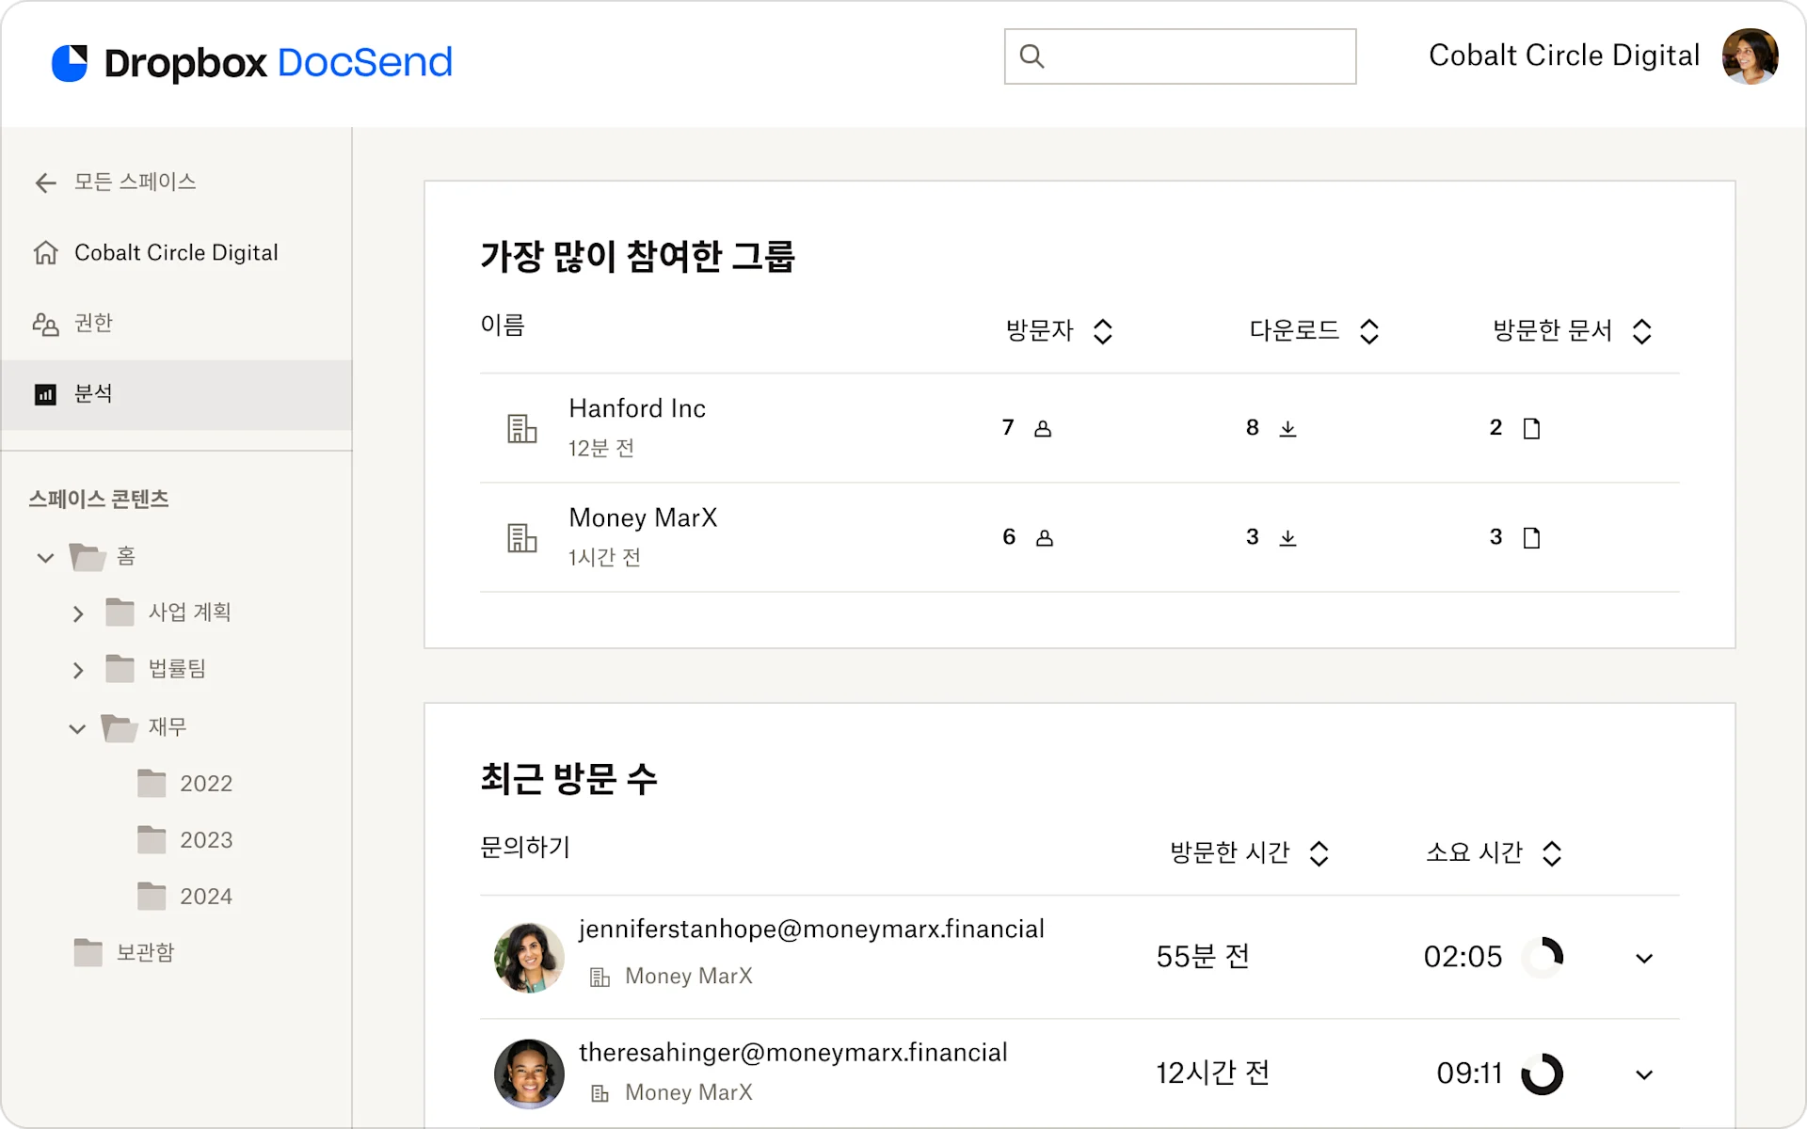Click jenniferstanhope avatar photo
This screenshot has height=1129, width=1807.
[x=529, y=958]
